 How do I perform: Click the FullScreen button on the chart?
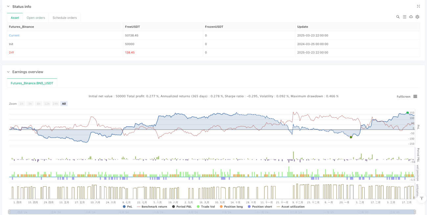pyautogui.click(x=403, y=97)
